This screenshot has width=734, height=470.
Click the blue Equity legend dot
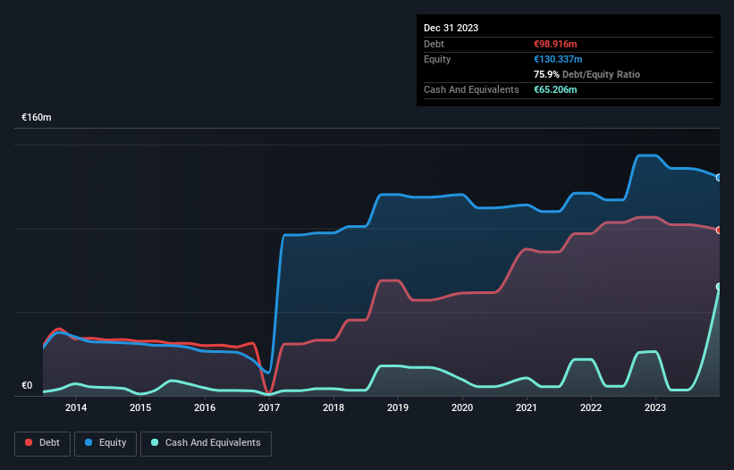click(89, 442)
